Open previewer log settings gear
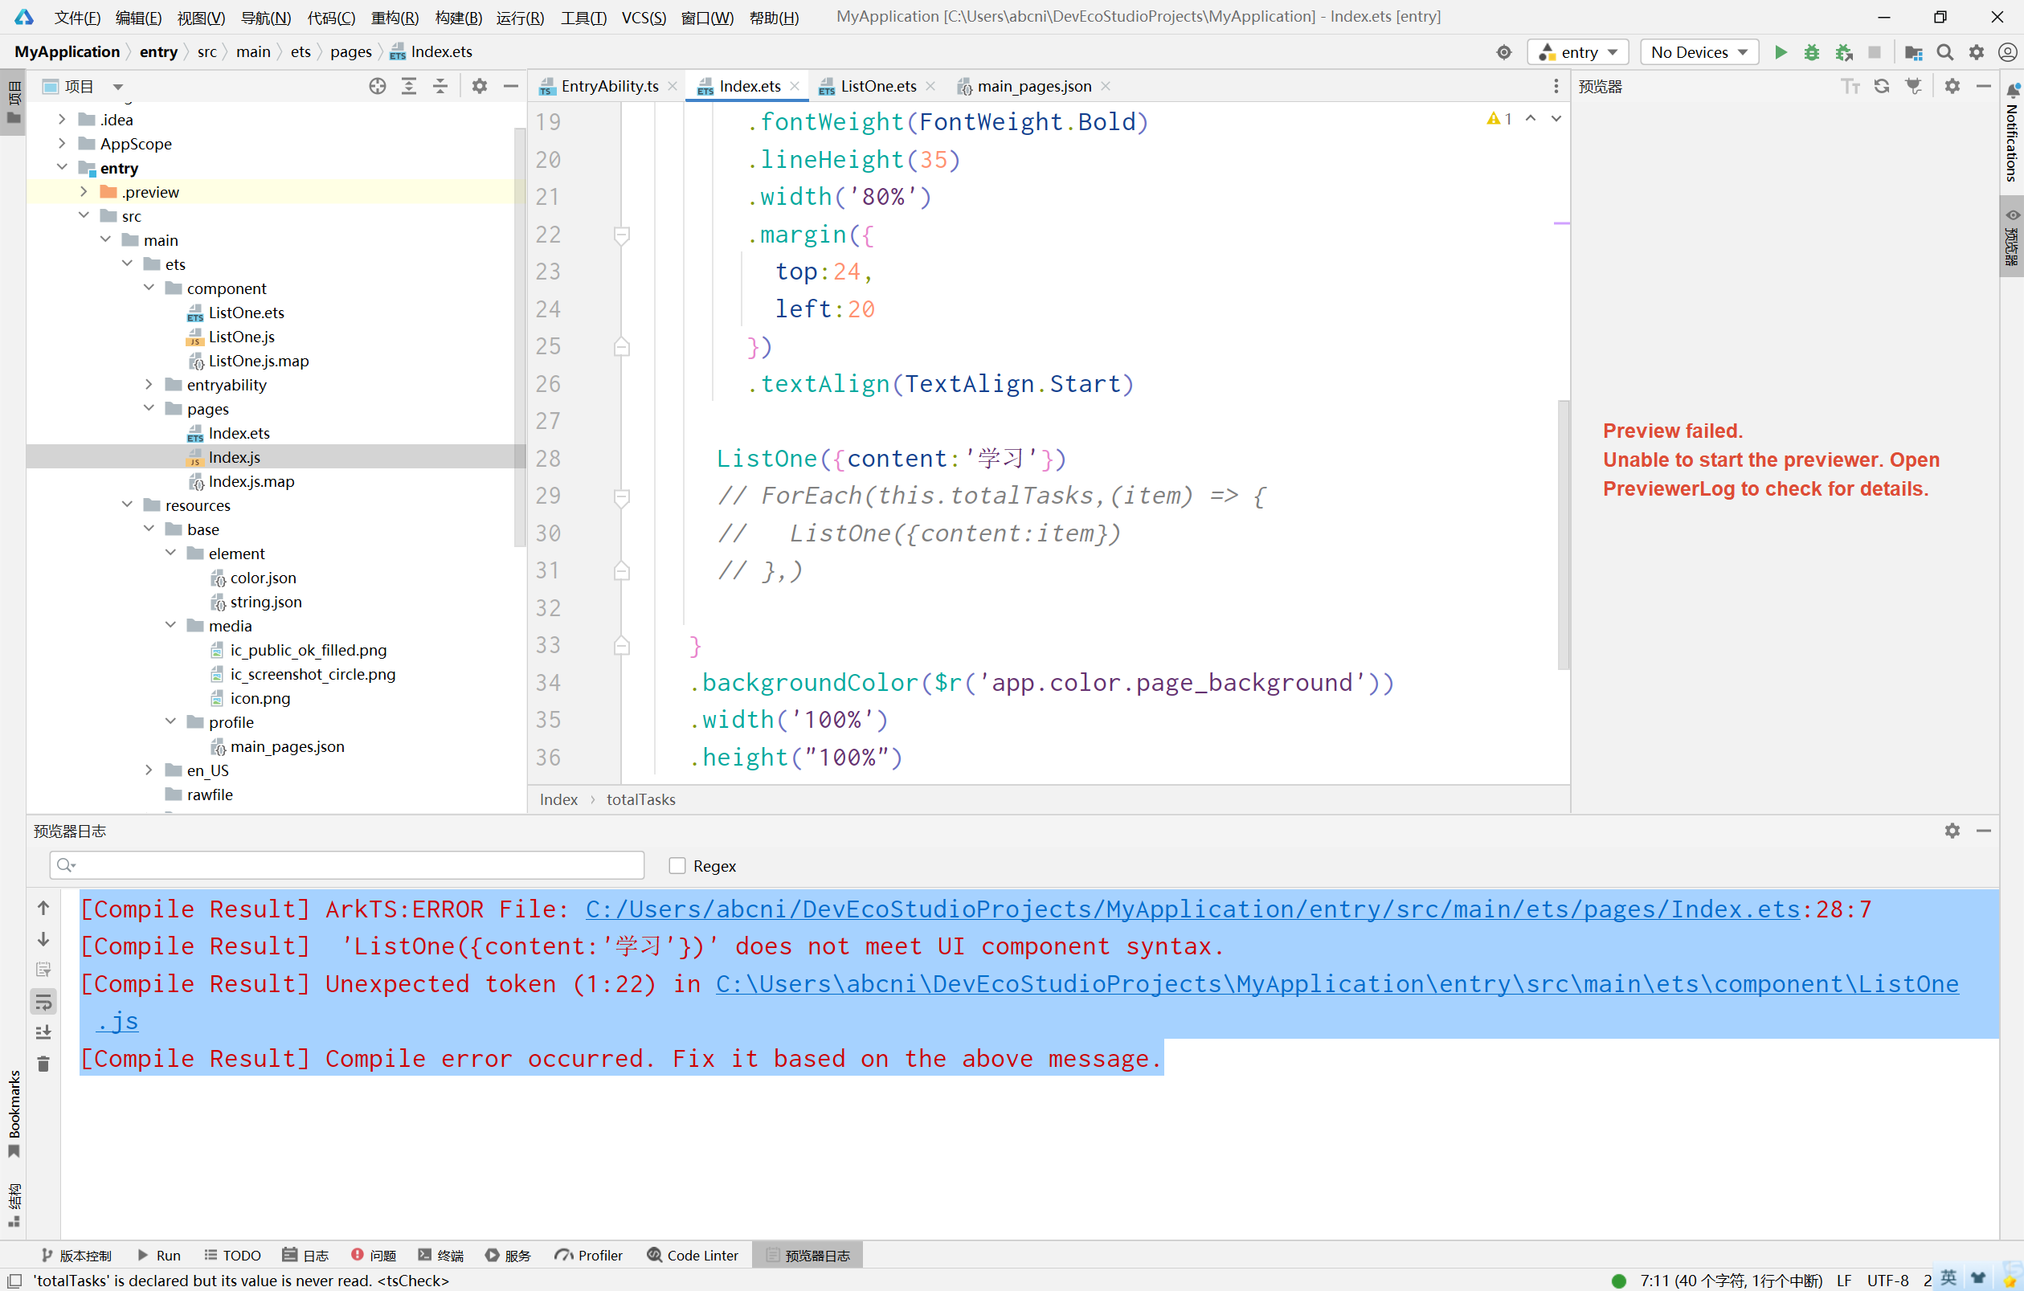Image resolution: width=2024 pixels, height=1291 pixels. tap(1952, 831)
